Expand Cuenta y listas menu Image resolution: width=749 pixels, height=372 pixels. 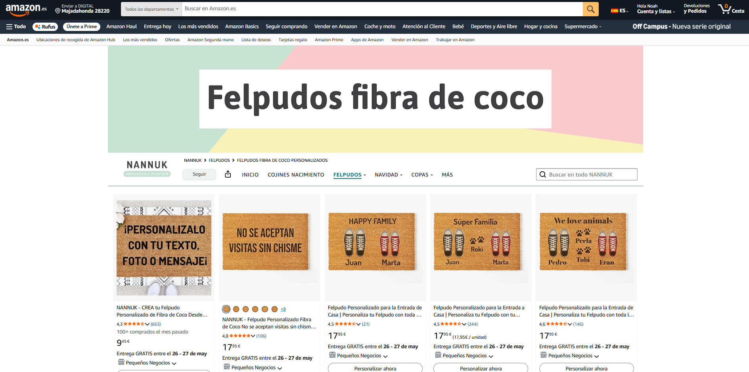656,9
